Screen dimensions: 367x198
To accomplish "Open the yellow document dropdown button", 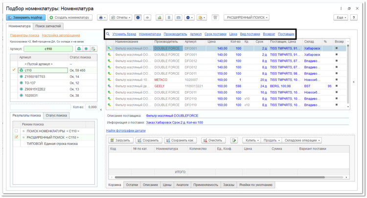I will tap(202, 18).
